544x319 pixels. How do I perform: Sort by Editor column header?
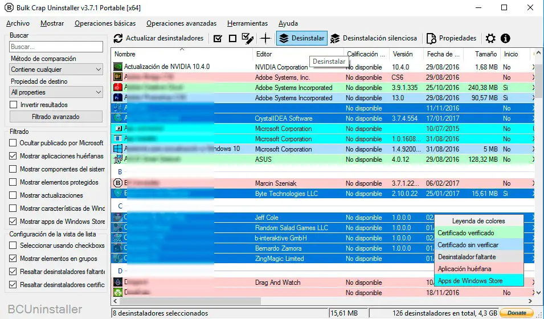[298, 54]
